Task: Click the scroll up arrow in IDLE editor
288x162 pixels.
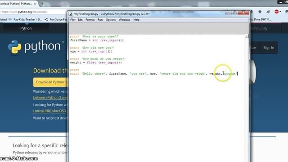Action: click(247, 36)
